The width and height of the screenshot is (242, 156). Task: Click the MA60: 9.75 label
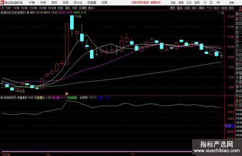[80, 13]
